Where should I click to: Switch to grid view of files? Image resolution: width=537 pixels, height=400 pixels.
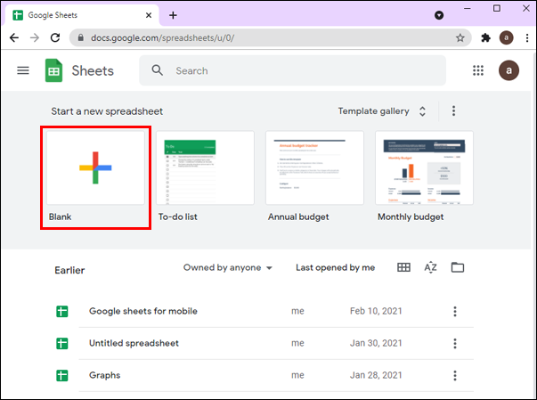click(x=403, y=267)
